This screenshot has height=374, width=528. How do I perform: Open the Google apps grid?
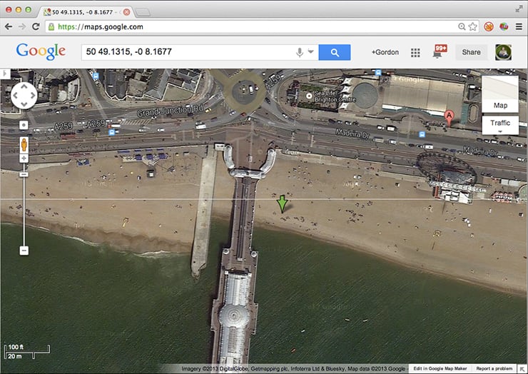pos(415,53)
